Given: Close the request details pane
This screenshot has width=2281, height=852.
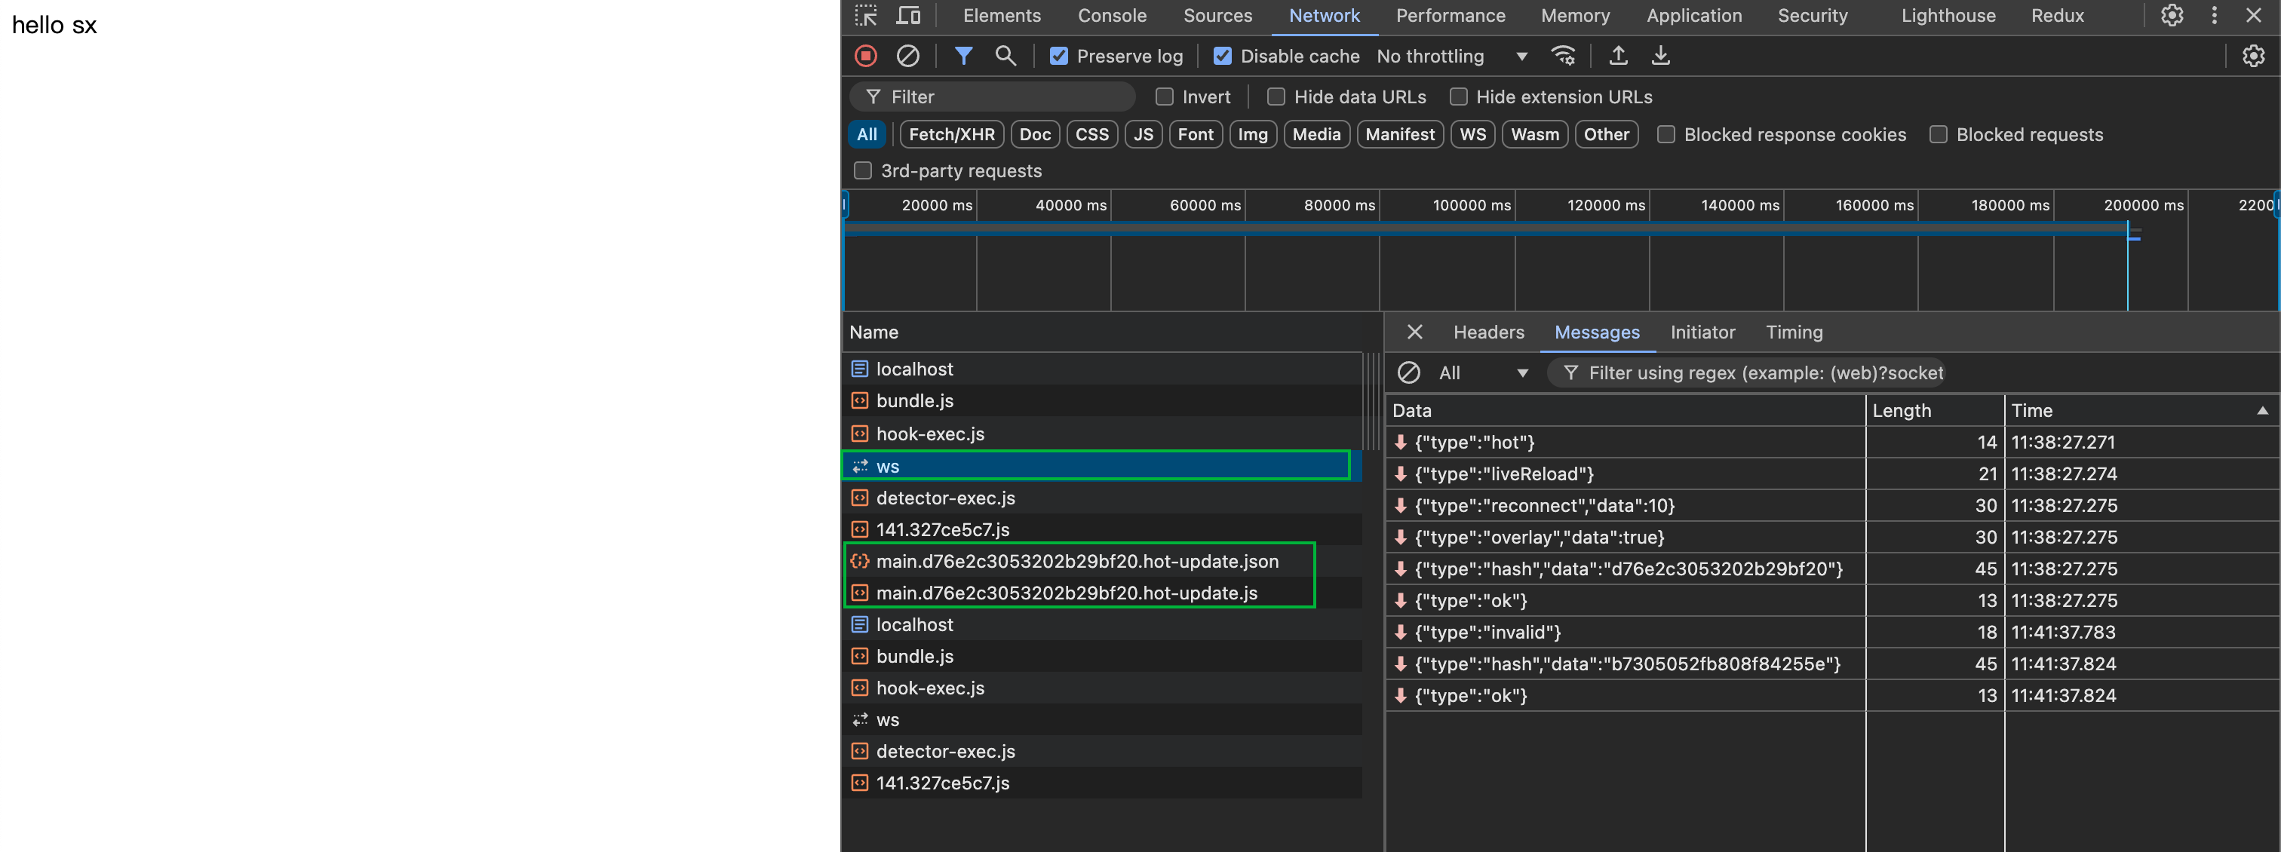Looking at the screenshot, I should (1414, 332).
